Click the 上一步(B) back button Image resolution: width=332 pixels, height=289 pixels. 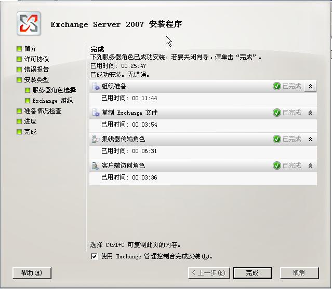click(209, 273)
